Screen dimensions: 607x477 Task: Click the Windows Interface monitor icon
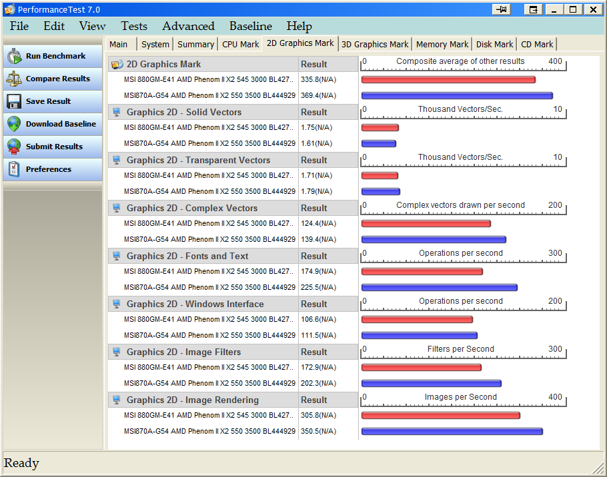coord(116,304)
